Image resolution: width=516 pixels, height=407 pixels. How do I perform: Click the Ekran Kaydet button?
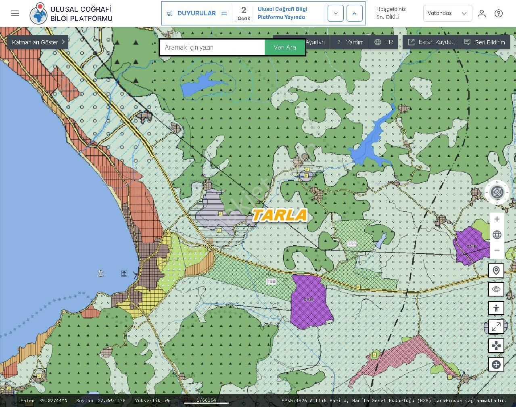(x=430, y=42)
